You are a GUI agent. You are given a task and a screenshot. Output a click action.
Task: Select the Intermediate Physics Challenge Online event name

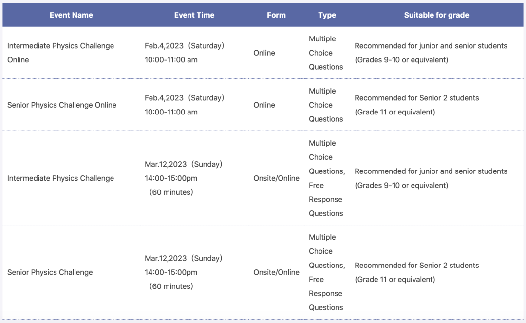60,53
